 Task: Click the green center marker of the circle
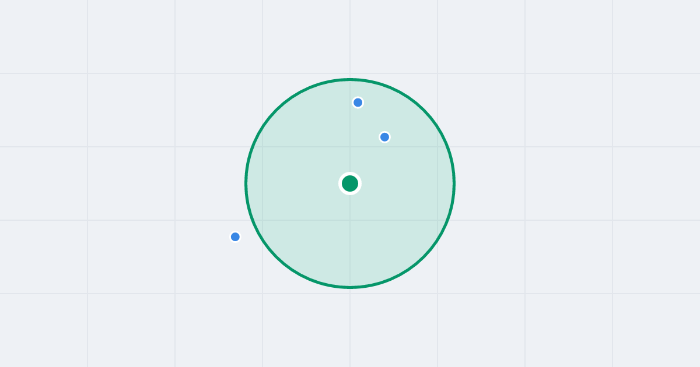(350, 183)
